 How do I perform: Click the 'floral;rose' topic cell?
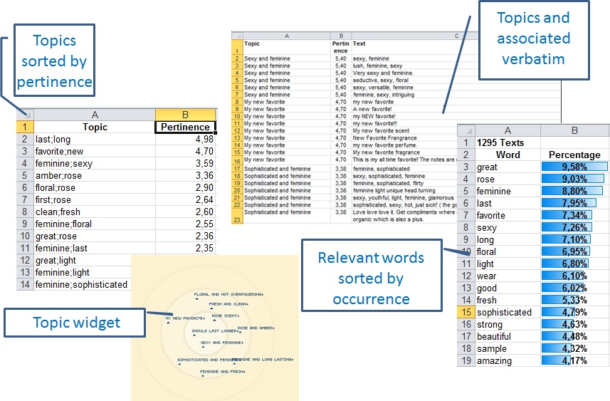pos(95,187)
